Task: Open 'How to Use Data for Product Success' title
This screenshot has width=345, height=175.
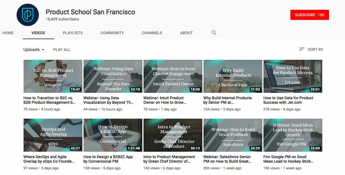Action: pos(288,100)
